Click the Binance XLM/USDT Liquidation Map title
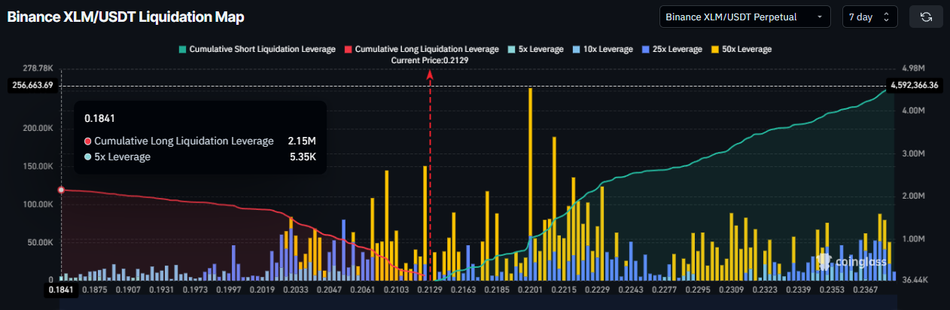 click(x=126, y=17)
